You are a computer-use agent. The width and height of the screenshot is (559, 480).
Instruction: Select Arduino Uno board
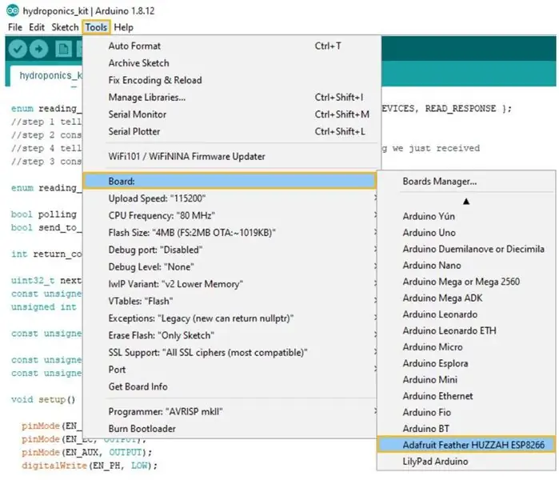coord(466,233)
